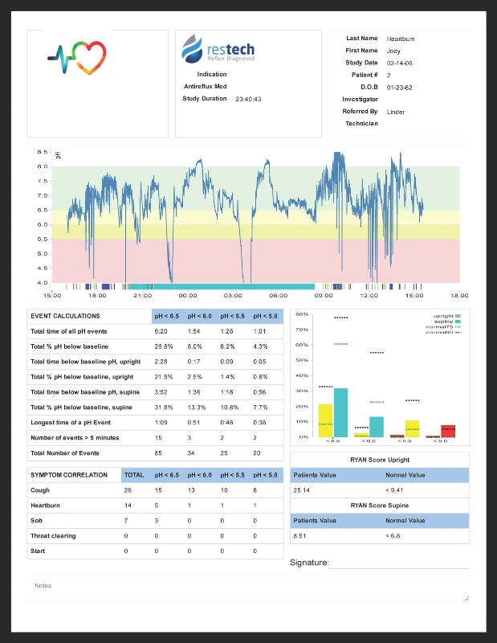497x643 pixels.
Task: Click the supine legend teal box
Action: [x=458, y=321]
